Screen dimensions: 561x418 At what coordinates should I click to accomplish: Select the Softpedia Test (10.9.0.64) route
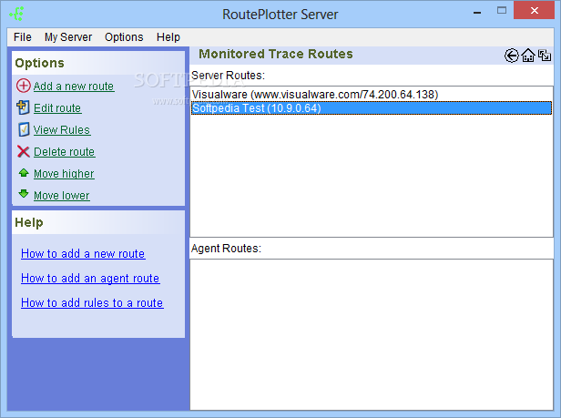click(x=372, y=108)
